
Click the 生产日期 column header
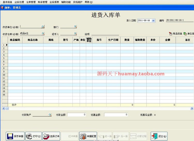pyautogui.click(x=113, y=40)
